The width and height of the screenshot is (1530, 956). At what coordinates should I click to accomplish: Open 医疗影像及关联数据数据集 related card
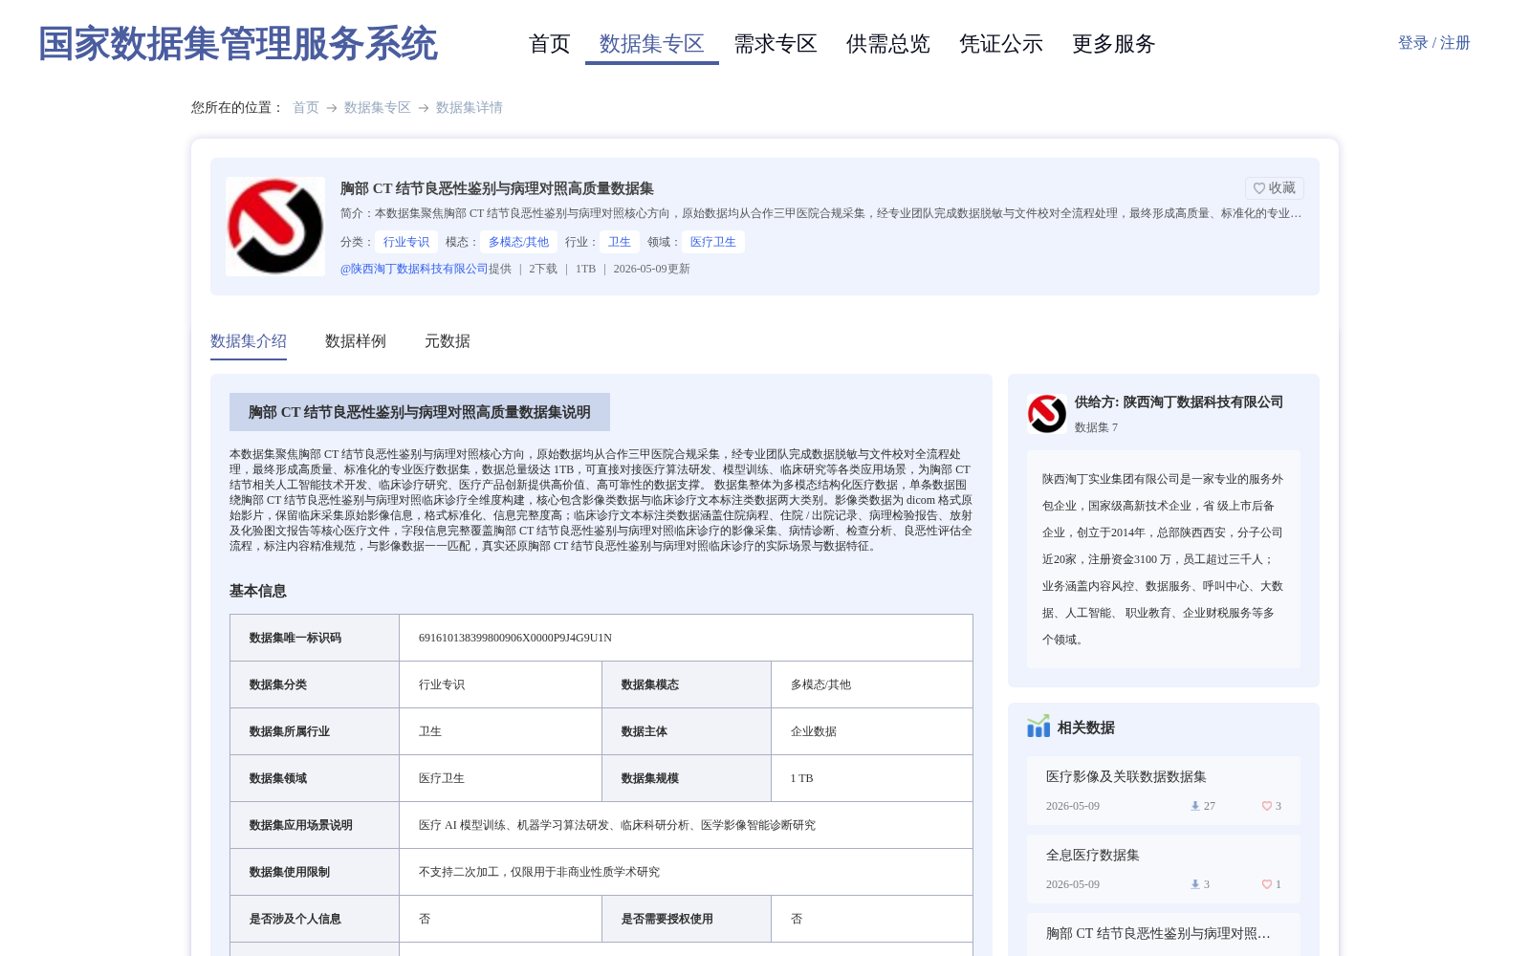(1164, 791)
